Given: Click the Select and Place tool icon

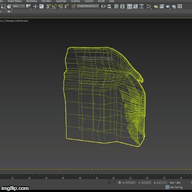Looking at the screenshot, I should pyautogui.click(x=9, y=6).
